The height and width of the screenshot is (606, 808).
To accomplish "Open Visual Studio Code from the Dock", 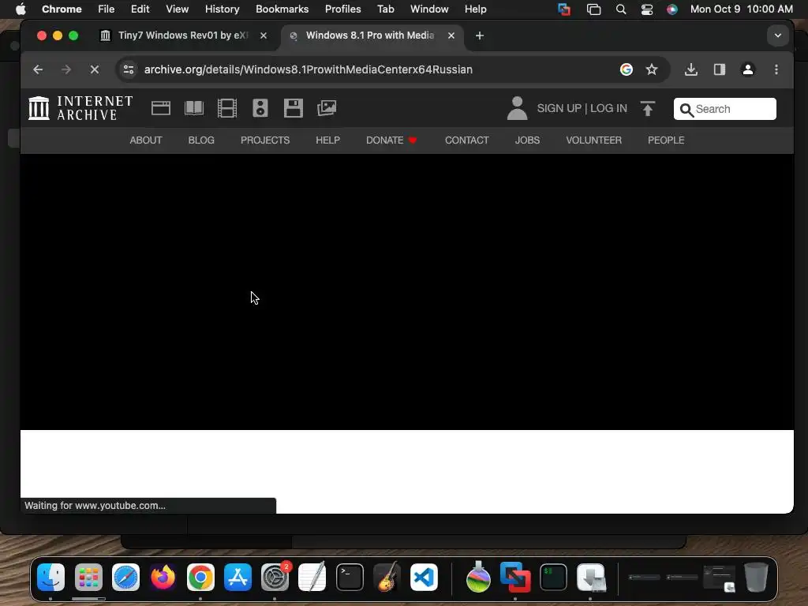I will (424, 577).
